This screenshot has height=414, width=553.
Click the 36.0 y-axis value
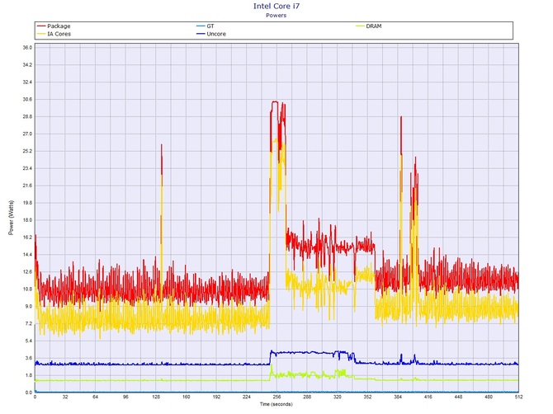tap(27, 48)
